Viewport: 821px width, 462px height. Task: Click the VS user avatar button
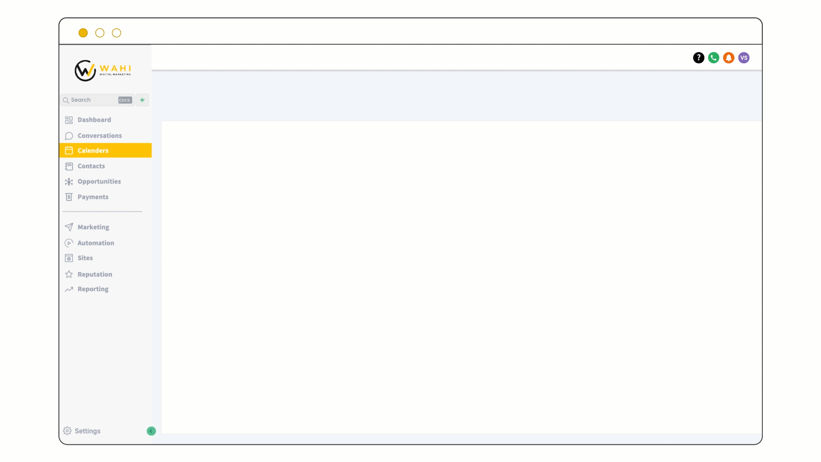(744, 58)
